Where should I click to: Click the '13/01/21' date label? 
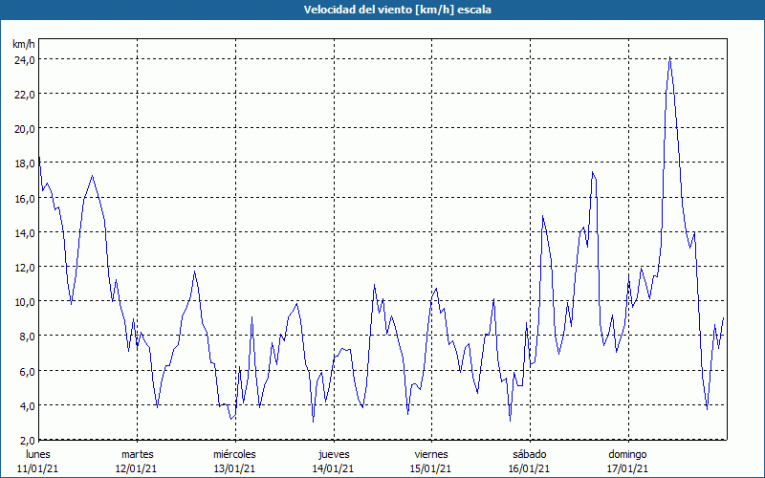tap(234, 468)
